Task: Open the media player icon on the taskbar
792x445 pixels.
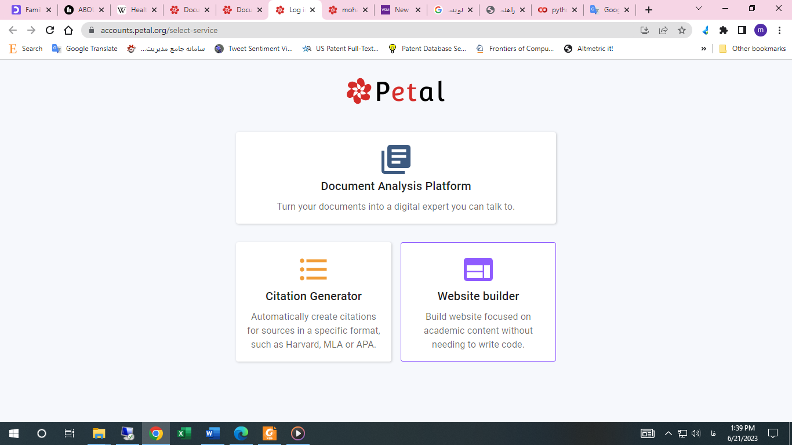Action: coord(297,433)
